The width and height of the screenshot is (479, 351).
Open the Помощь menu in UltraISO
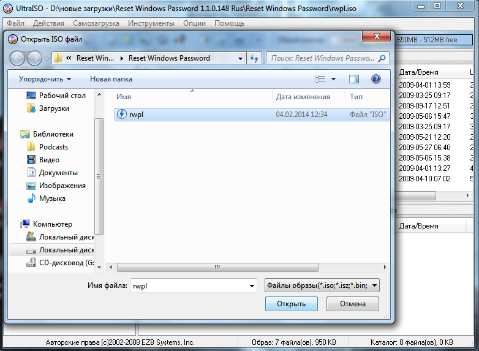pos(229,23)
